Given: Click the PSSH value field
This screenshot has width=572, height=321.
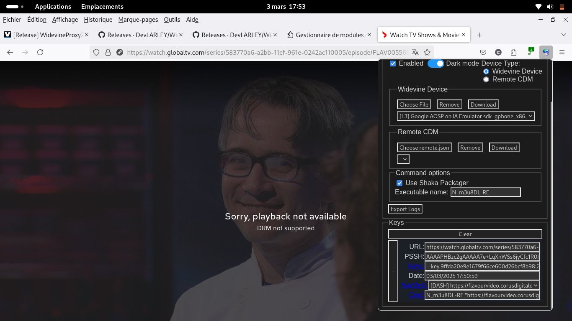Looking at the screenshot, I should tap(482, 257).
